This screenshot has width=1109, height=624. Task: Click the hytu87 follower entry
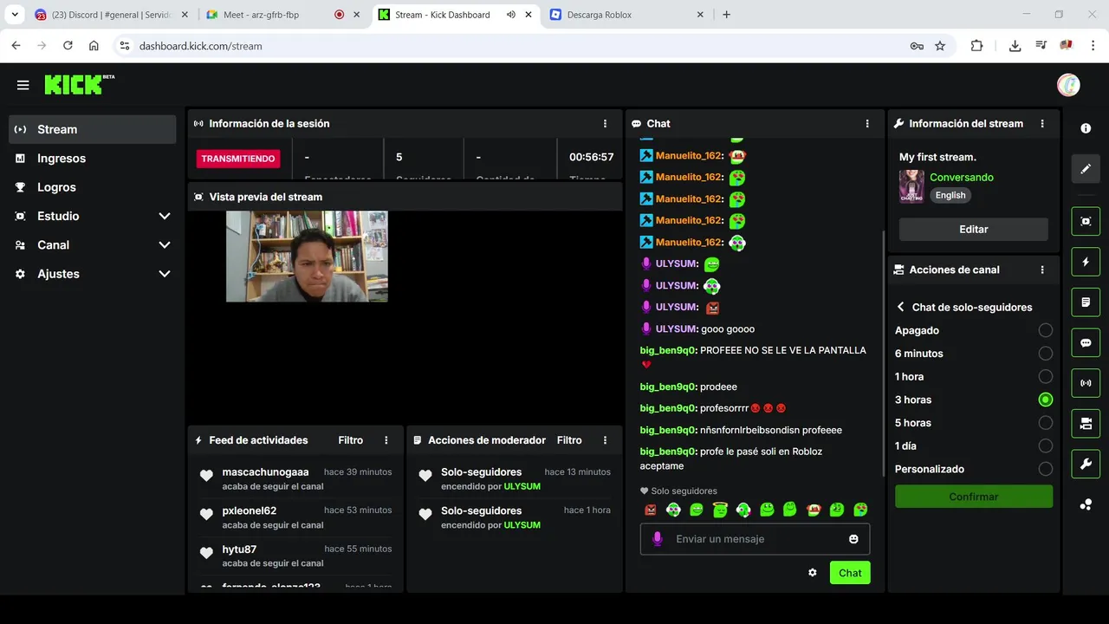pyautogui.click(x=295, y=555)
